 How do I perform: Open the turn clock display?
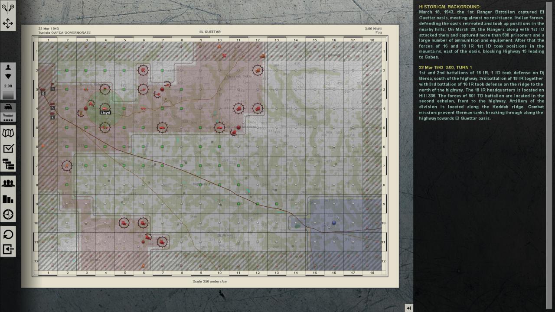[8, 214]
